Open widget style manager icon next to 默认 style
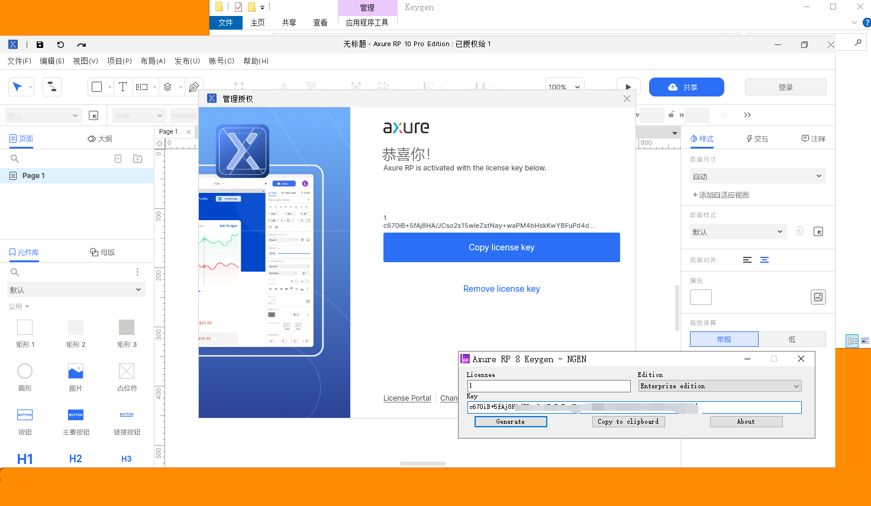 [93, 115]
